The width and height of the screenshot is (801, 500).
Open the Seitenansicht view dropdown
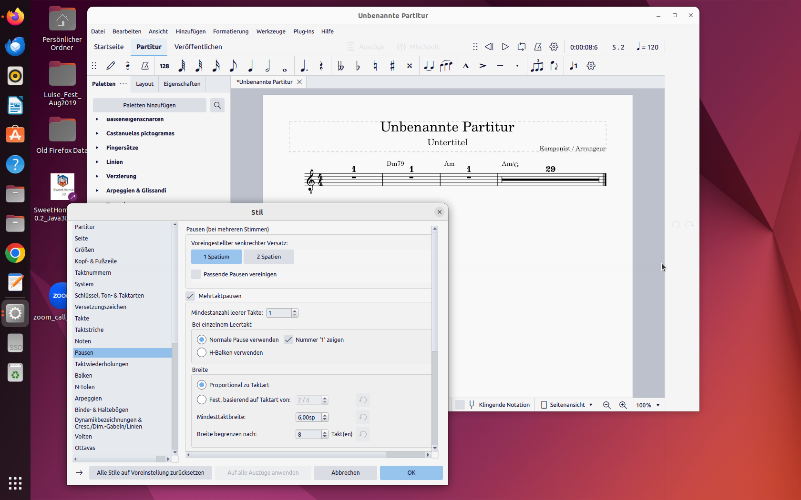tap(567, 405)
